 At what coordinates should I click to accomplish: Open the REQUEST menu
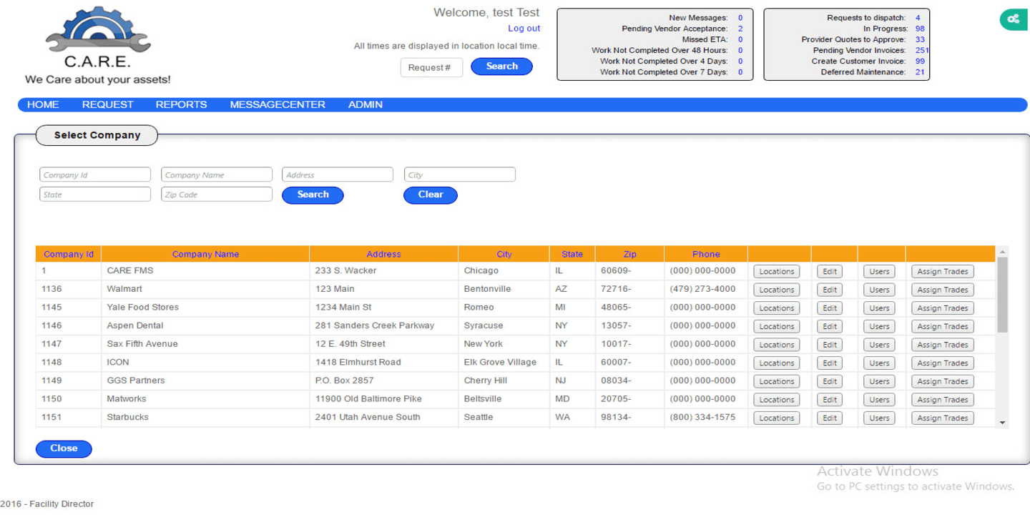107,104
